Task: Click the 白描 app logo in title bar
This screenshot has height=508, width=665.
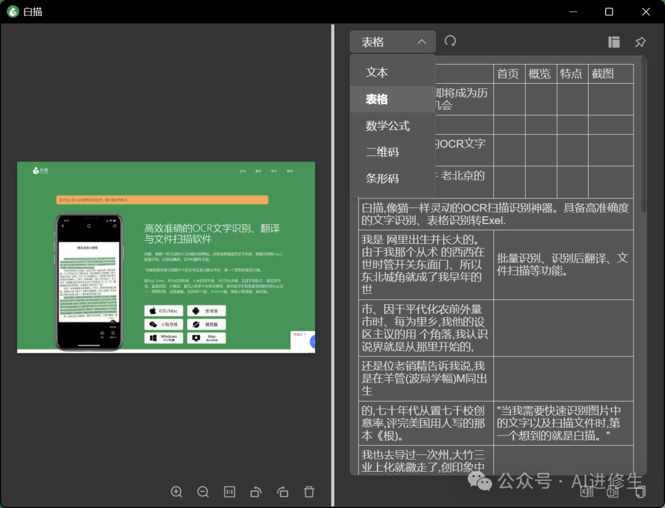Action: [13, 12]
